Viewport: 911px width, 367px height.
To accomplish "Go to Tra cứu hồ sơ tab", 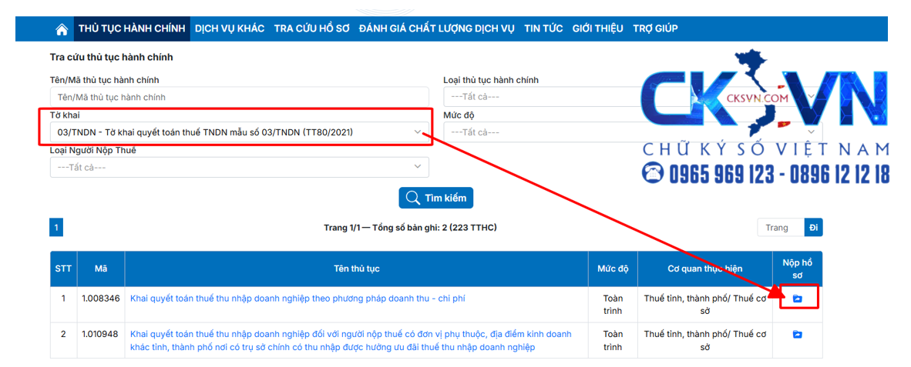I will [x=311, y=28].
